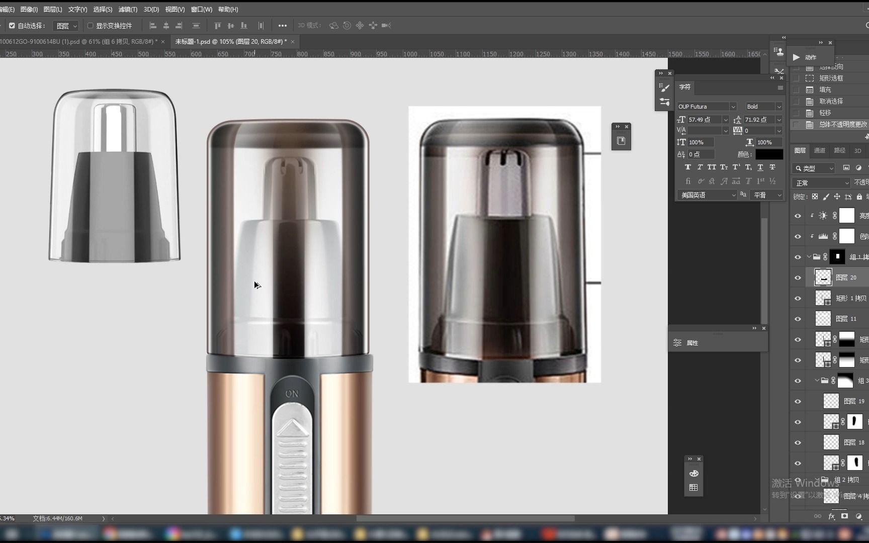Toggle the Auto-Select (自动选择) checkbox

point(12,26)
